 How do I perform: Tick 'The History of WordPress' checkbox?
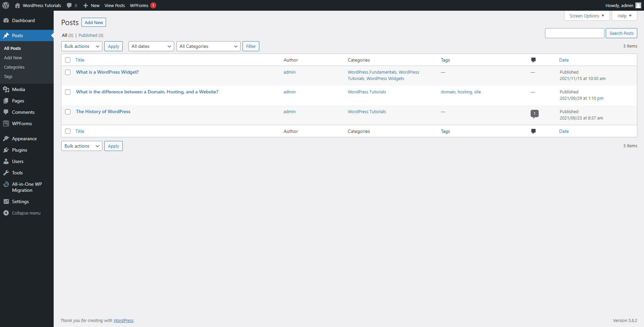pyautogui.click(x=68, y=112)
